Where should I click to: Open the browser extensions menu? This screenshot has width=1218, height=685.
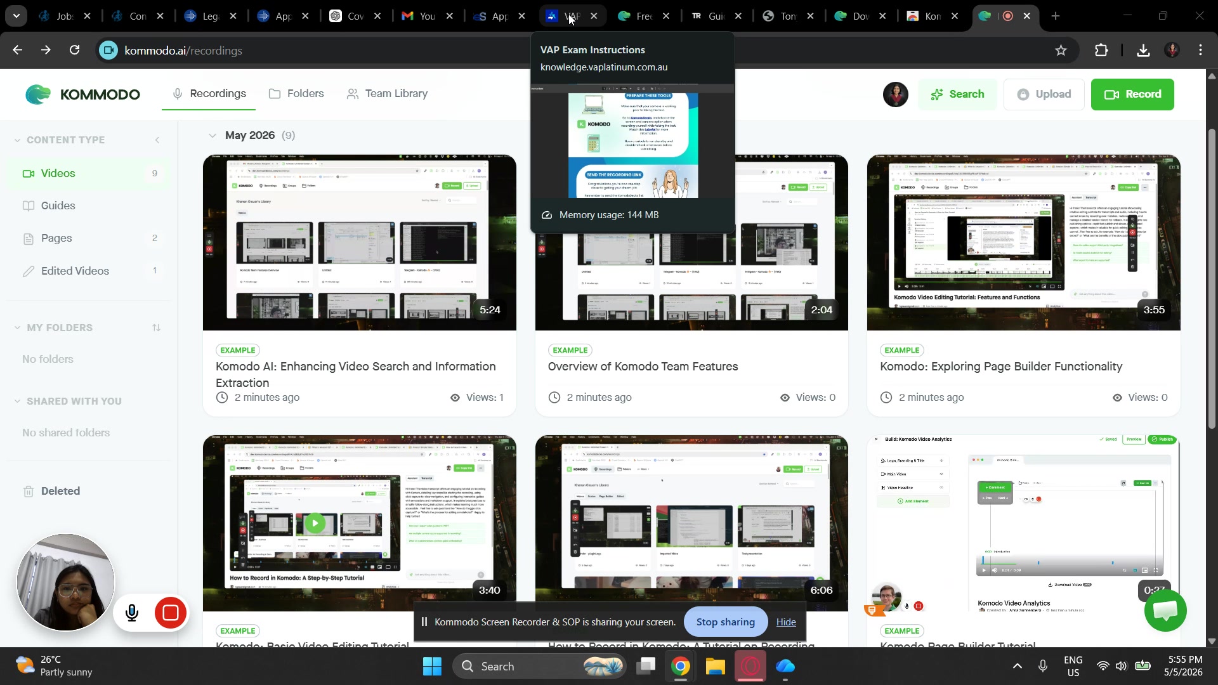click(x=1102, y=50)
